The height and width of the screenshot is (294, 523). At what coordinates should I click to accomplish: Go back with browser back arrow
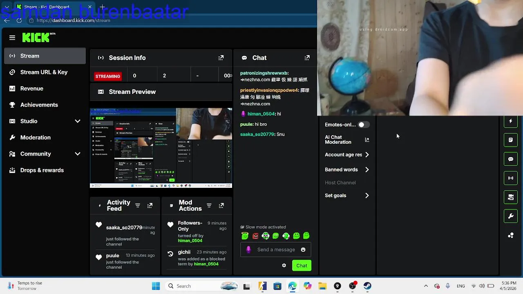(7, 20)
